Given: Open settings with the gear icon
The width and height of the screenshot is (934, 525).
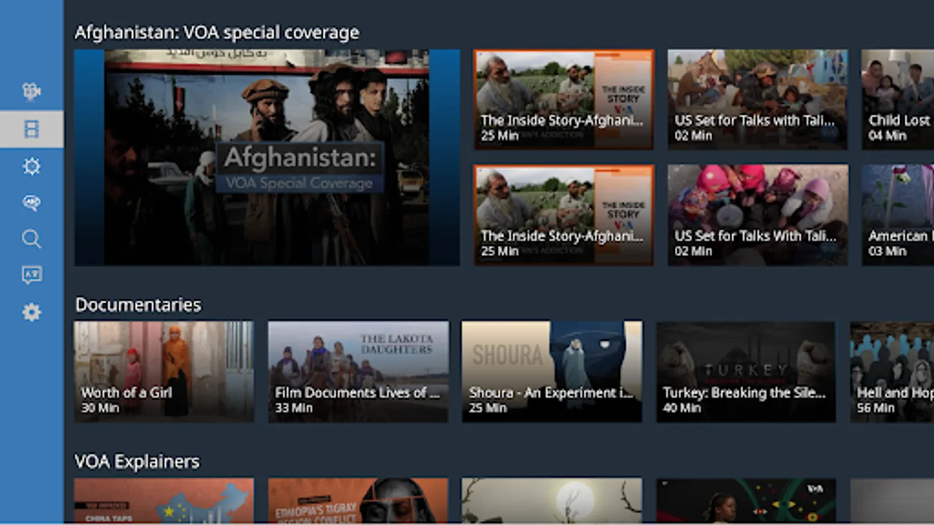Looking at the screenshot, I should pos(32,312).
